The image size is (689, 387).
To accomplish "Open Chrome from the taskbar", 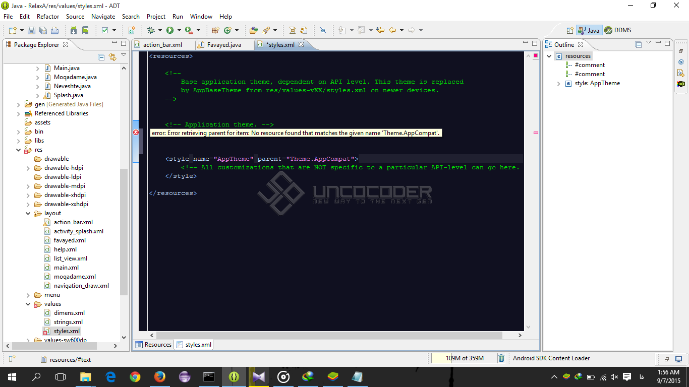I will (135, 376).
